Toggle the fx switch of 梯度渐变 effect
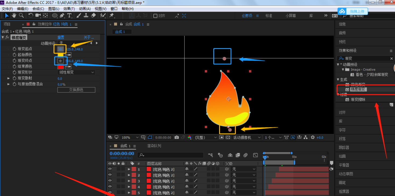The width and height of the screenshot is (395, 196). point(7,37)
